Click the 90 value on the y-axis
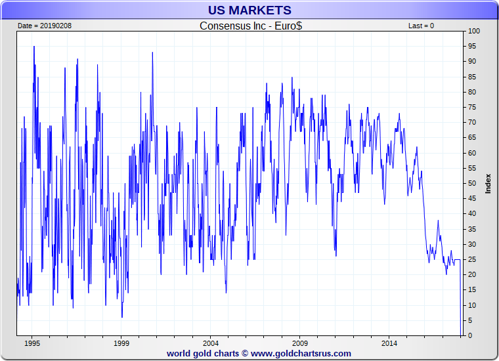 pos(472,62)
